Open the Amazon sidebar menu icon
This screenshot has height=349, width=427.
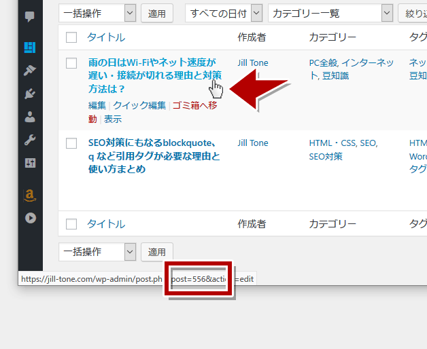click(30, 196)
